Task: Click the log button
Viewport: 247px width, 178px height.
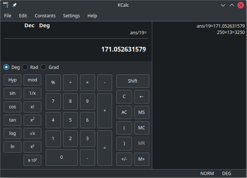Action: (13, 133)
